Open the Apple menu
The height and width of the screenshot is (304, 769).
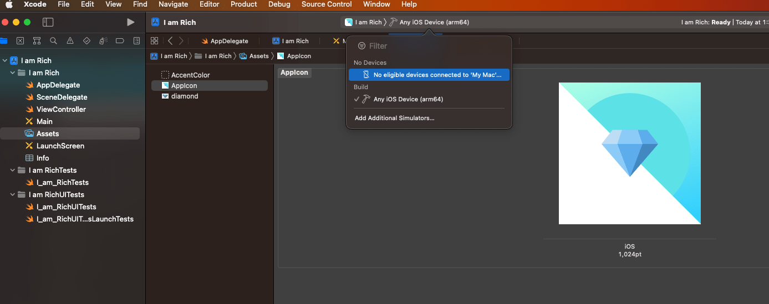(x=9, y=4)
